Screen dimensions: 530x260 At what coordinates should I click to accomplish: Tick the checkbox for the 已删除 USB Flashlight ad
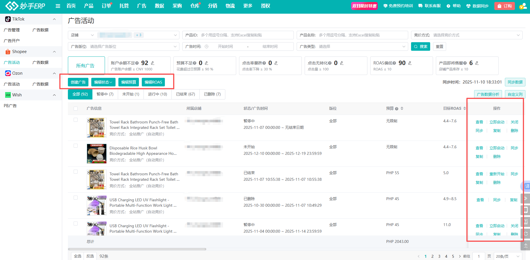[76, 198]
